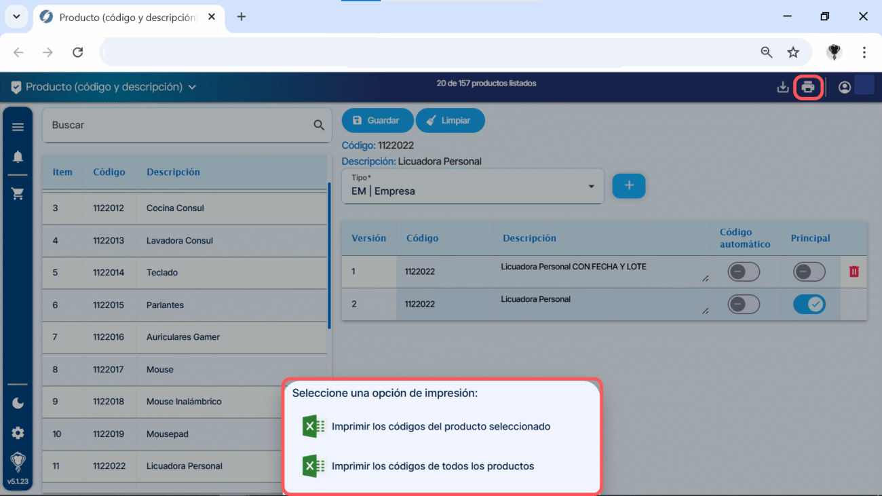Click the Buscar search field
The height and width of the screenshot is (496, 882).
pyautogui.click(x=176, y=126)
